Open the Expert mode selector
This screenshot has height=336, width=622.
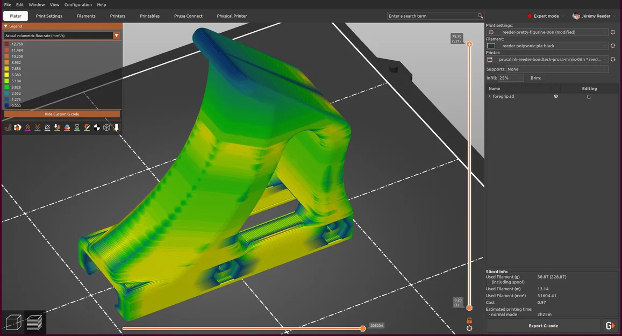point(546,16)
